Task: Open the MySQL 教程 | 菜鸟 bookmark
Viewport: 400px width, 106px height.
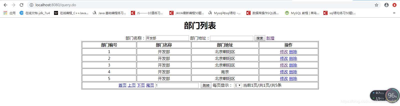Action: pos(302,13)
